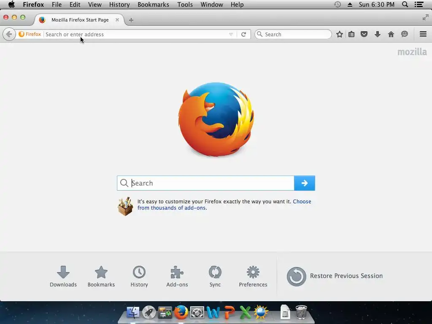Click the reload page icon
Screen dimensions: 432x324
243,35
